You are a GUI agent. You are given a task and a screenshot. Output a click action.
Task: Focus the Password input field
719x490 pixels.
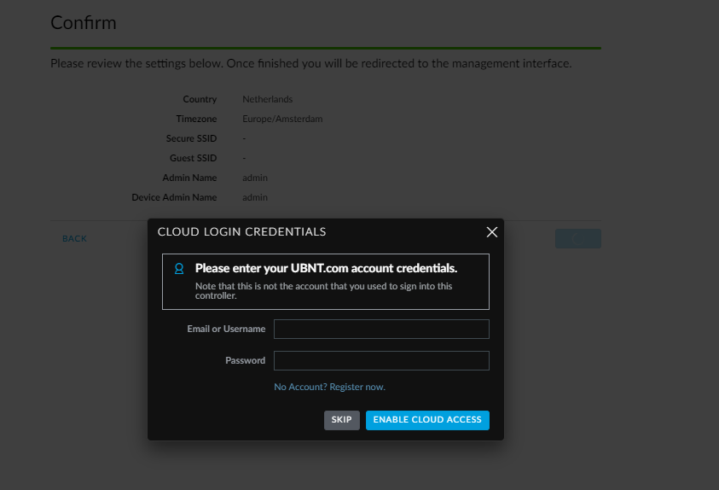click(381, 360)
